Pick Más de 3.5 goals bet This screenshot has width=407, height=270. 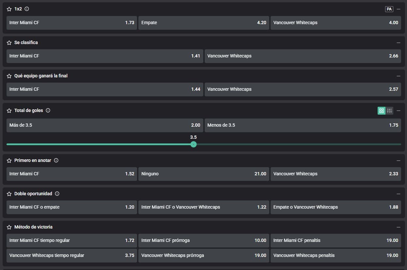tap(104, 125)
